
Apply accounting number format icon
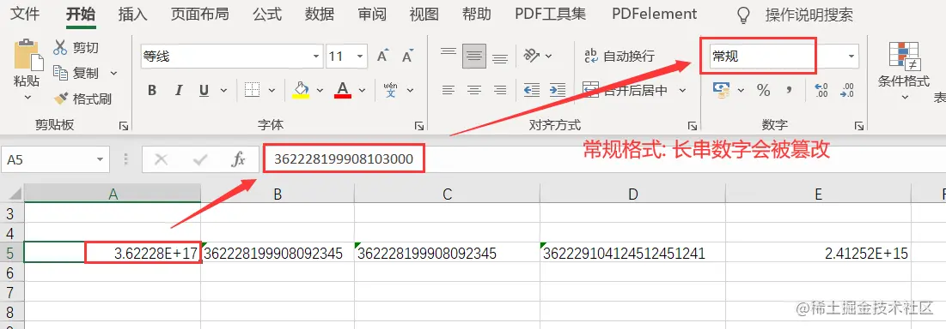pos(722,90)
